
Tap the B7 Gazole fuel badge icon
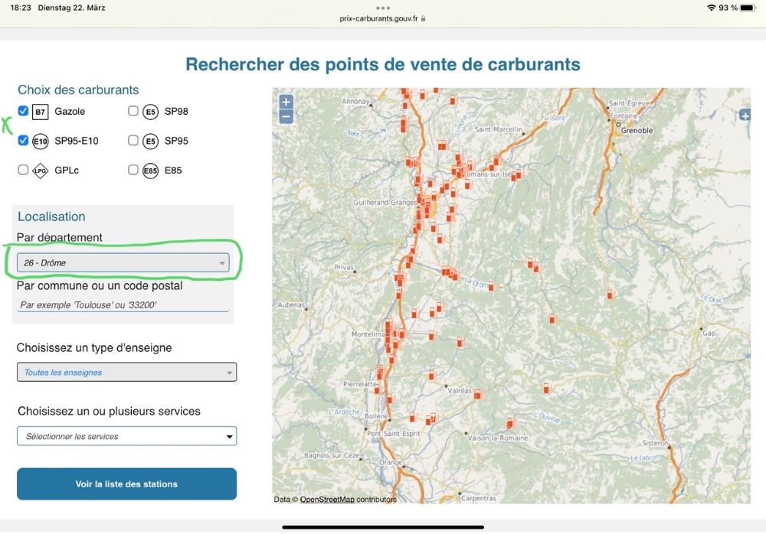pyautogui.click(x=40, y=112)
